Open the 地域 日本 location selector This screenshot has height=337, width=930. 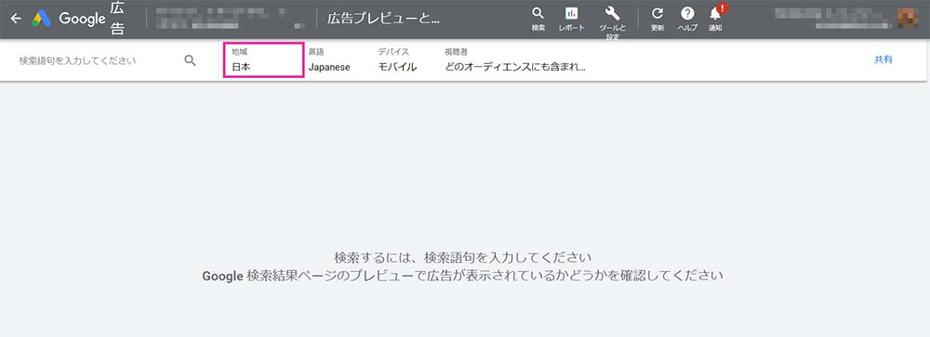click(264, 59)
